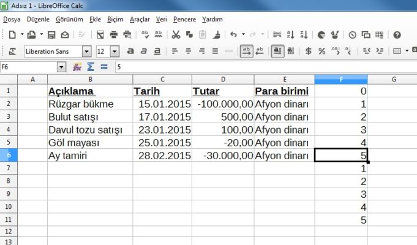
Task: Open the font name dropdown list
Action: [x=86, y=51]
